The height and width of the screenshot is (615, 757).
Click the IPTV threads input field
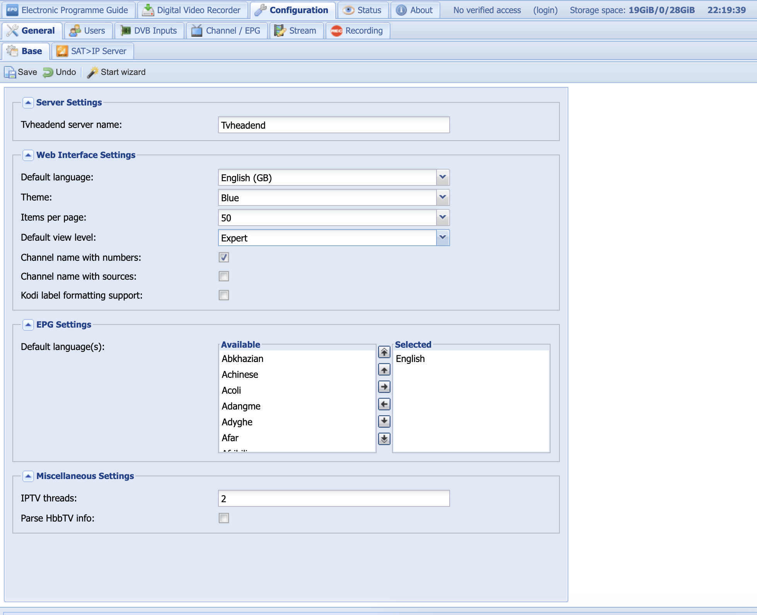coord(333,498)
